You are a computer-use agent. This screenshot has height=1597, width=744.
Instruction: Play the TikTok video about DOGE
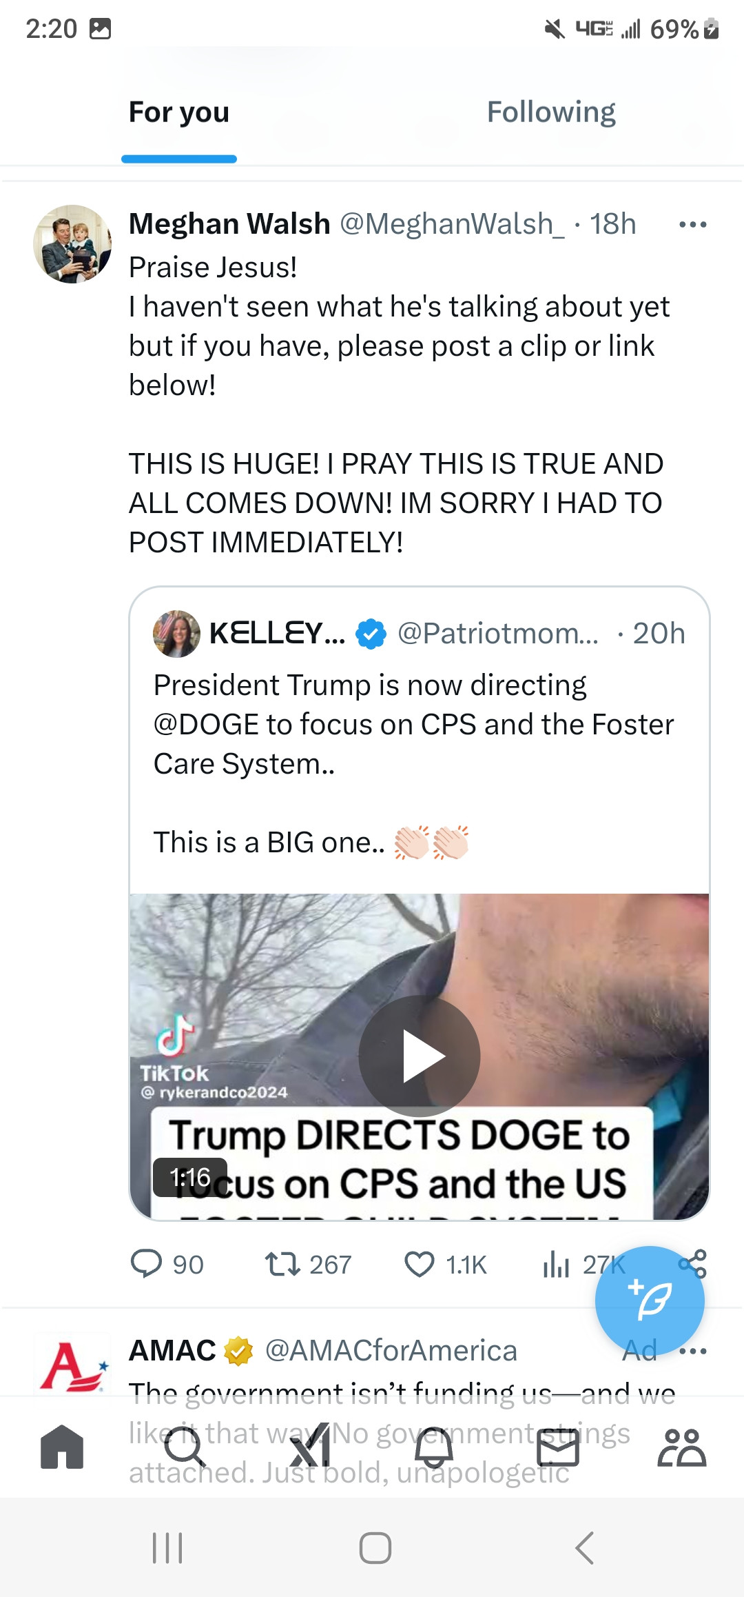[419, 1056]
